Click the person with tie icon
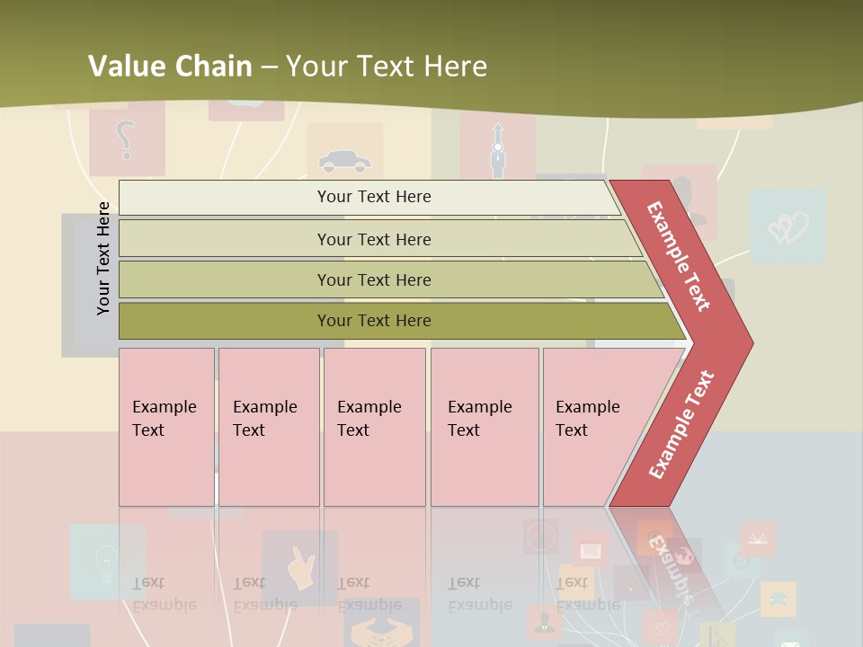 coord(498,151)
